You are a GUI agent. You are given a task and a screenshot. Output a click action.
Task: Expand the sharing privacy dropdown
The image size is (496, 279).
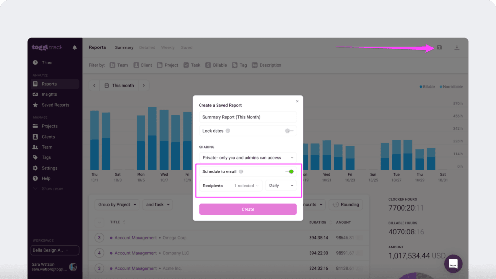248,157
